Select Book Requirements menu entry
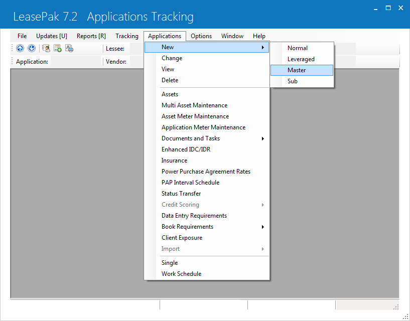The image size is (410, 321). 207,227
